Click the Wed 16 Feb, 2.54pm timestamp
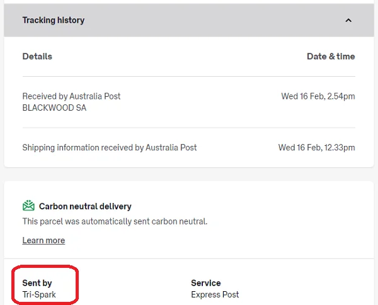This screenshot has height=305, width=378. [318, 96]
